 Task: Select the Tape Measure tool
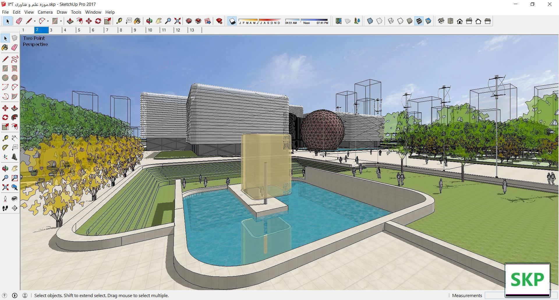coord(119,21)
